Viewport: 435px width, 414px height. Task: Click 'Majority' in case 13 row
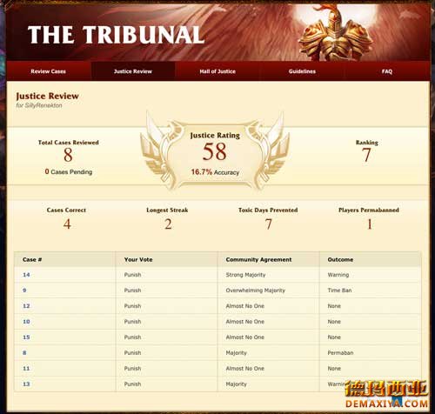[237, 384]
